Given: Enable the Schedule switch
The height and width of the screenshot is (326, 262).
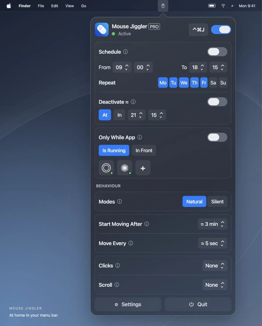Looking at the screenshot, I should point(217,52).
